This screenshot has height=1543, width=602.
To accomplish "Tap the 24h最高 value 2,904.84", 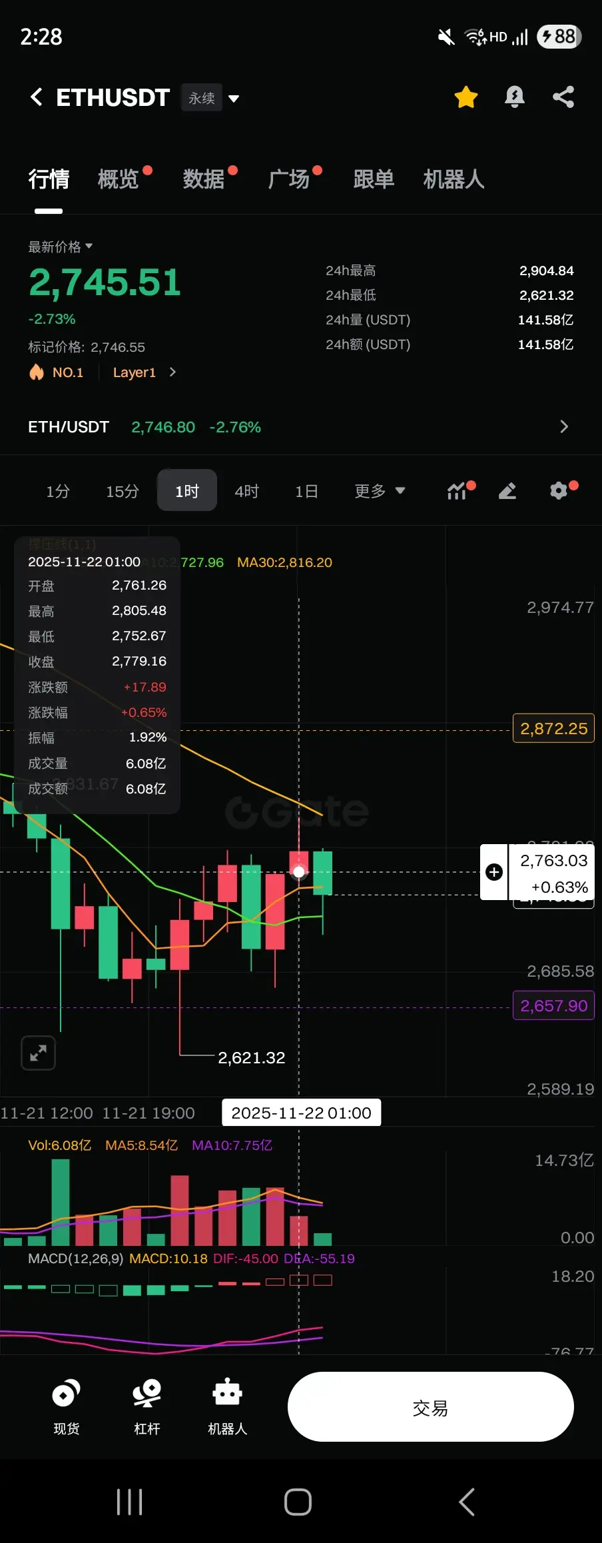I will 546,270.
